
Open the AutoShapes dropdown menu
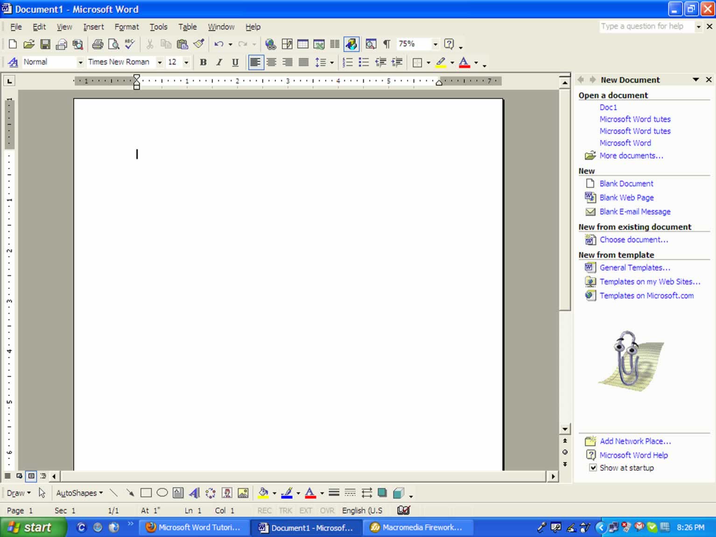tap(79, 493)
